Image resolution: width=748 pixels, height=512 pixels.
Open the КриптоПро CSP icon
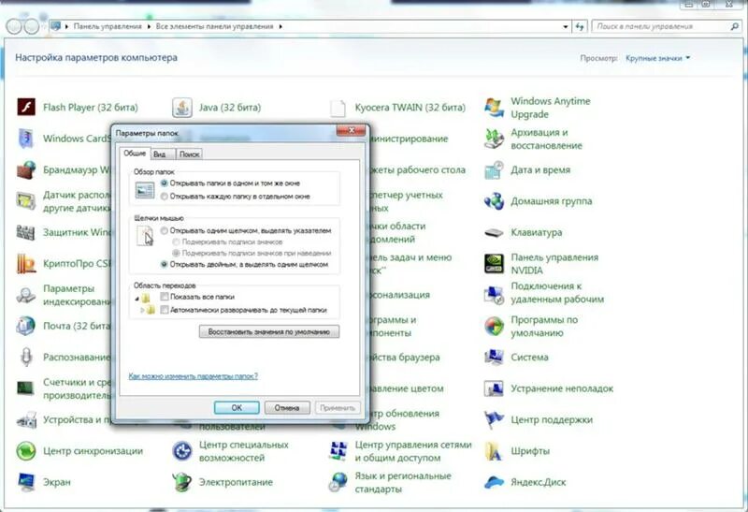pyautogui.click(x=26, y=264)
